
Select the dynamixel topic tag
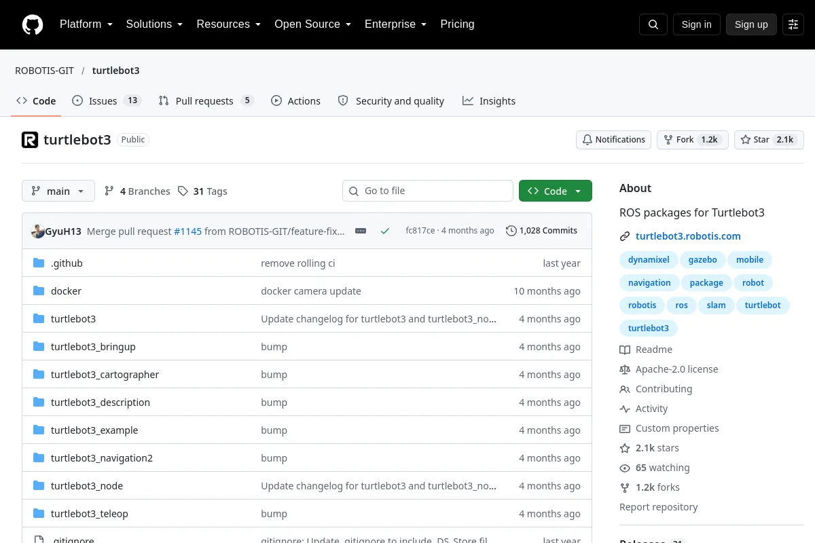pos(649,260)
